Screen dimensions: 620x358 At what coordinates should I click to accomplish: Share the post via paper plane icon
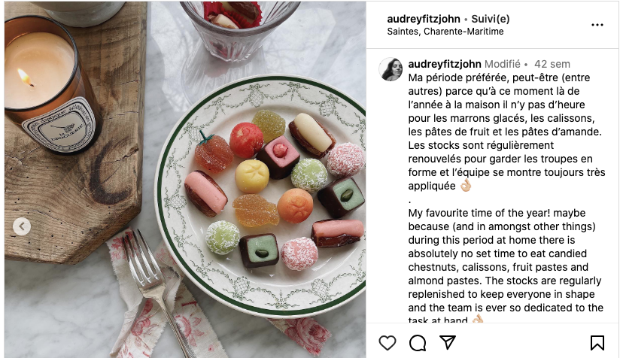(x=448, y=342)
